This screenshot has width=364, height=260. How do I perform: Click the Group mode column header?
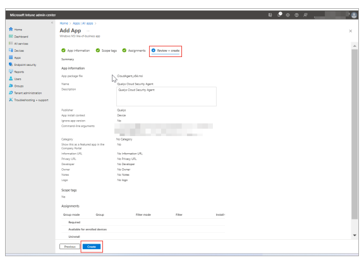point(71,214)
